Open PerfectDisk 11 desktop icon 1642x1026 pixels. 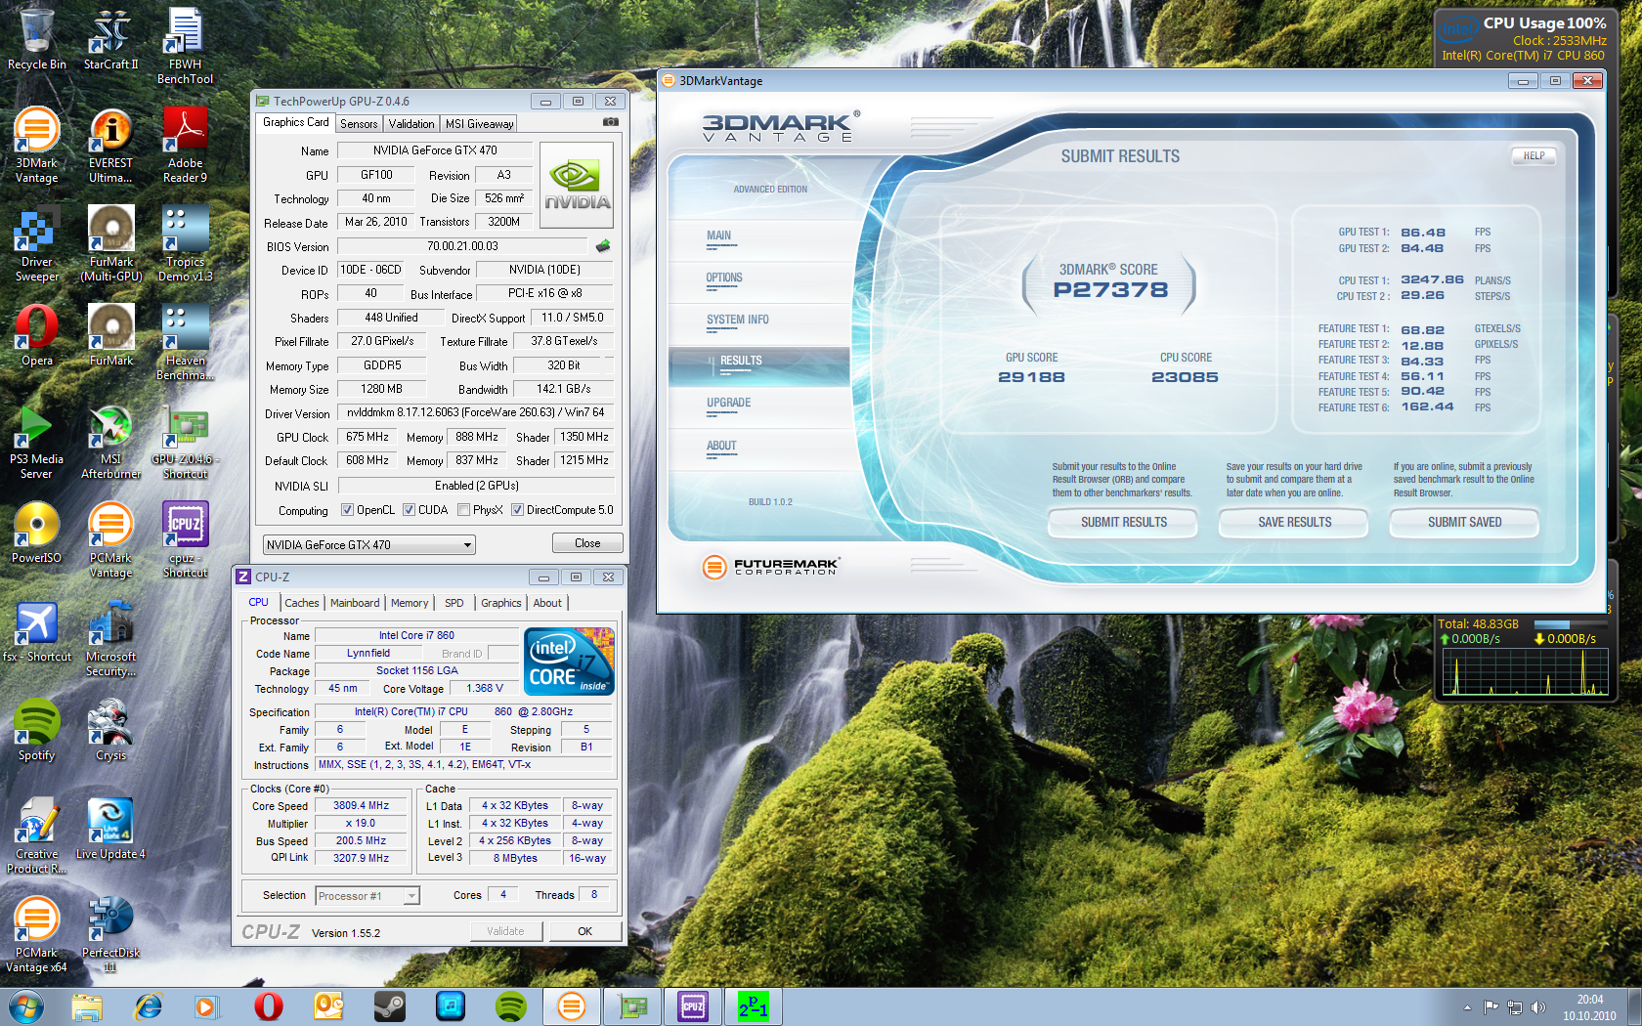click(x=110, y=935)
